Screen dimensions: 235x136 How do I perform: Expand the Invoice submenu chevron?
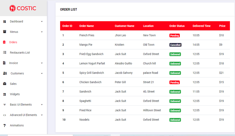tap(42, 63)
